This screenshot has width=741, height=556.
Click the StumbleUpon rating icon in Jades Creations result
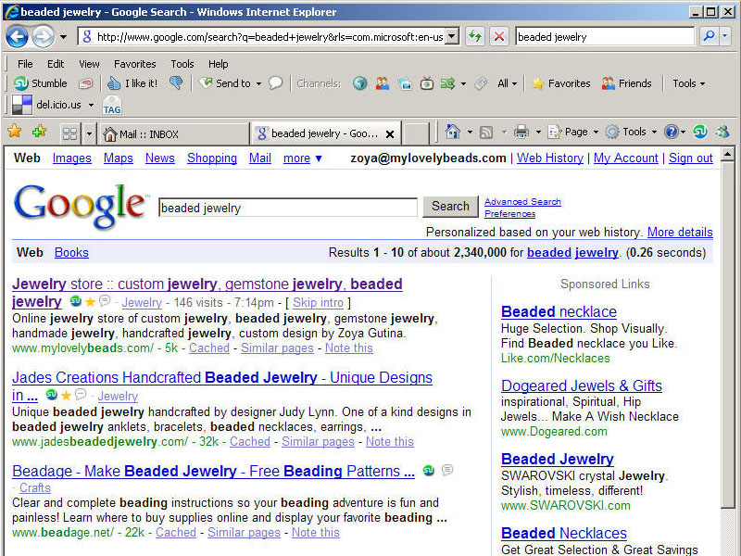pos(52,395)
